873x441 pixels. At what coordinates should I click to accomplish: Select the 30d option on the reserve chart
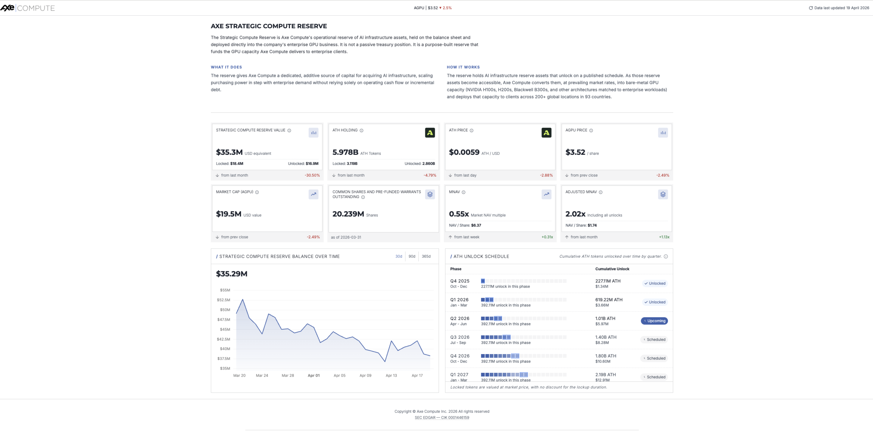(398, 256)
